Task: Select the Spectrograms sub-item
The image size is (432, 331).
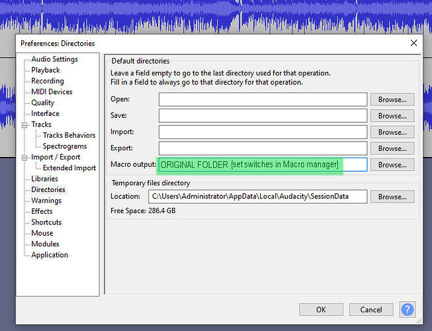Action: [65, 146]
